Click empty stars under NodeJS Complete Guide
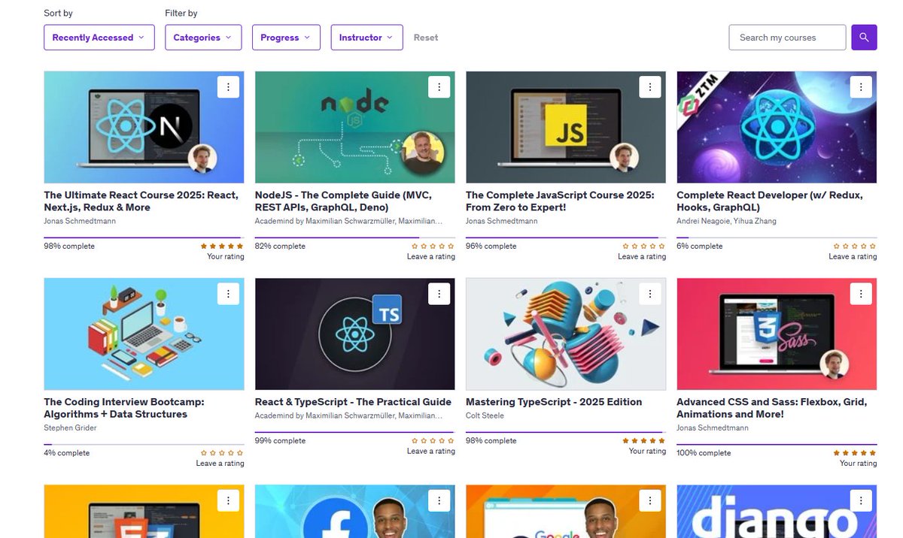The height and width of the screenshot is (538, 903). 433,246
